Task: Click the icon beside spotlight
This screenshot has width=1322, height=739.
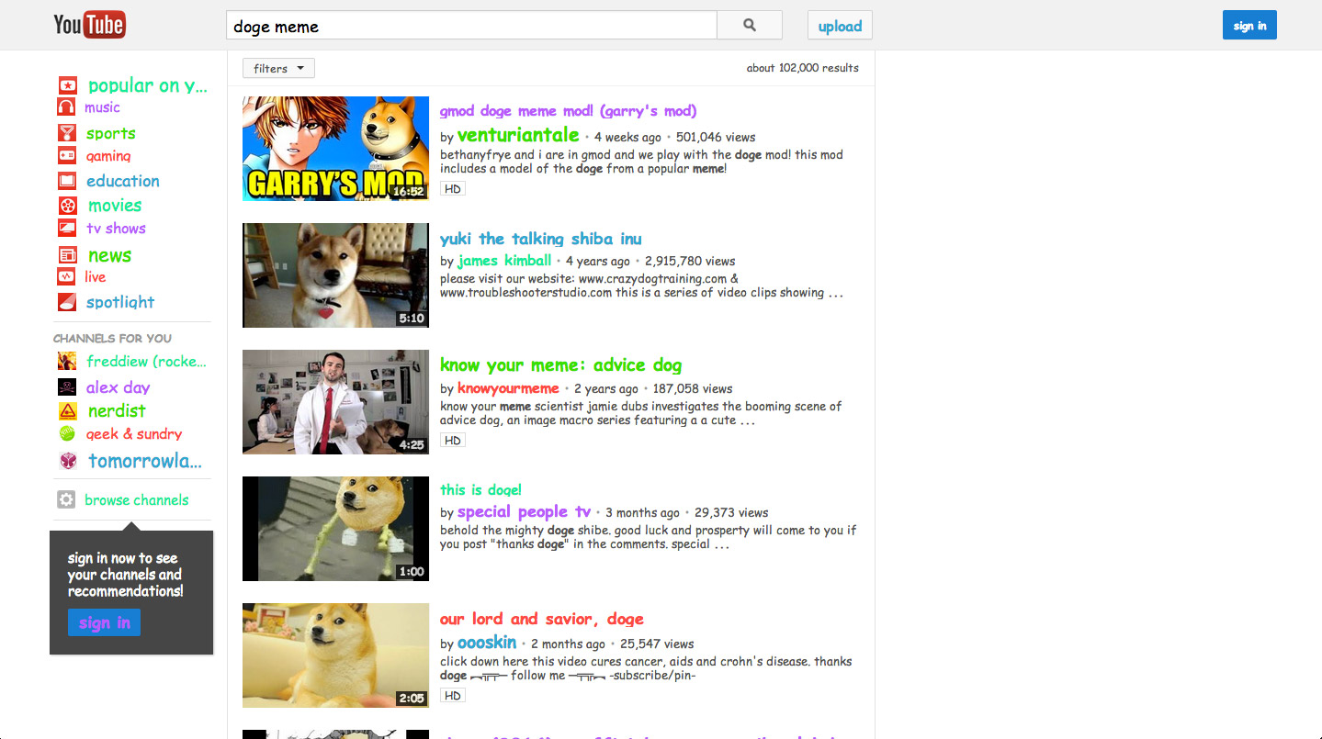Action: click(67, 302)
